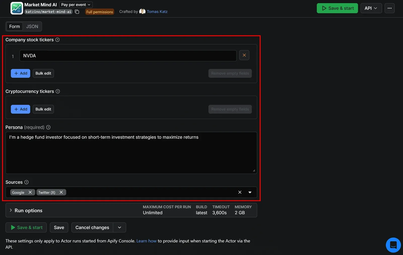Remove the NVDA ticker row
Image resolution: width=403 pixels, height=255 pixels.
point(244,55)
